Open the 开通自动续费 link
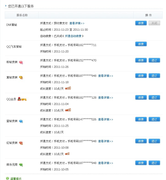 pyautogui.click(x=73, y=36)
